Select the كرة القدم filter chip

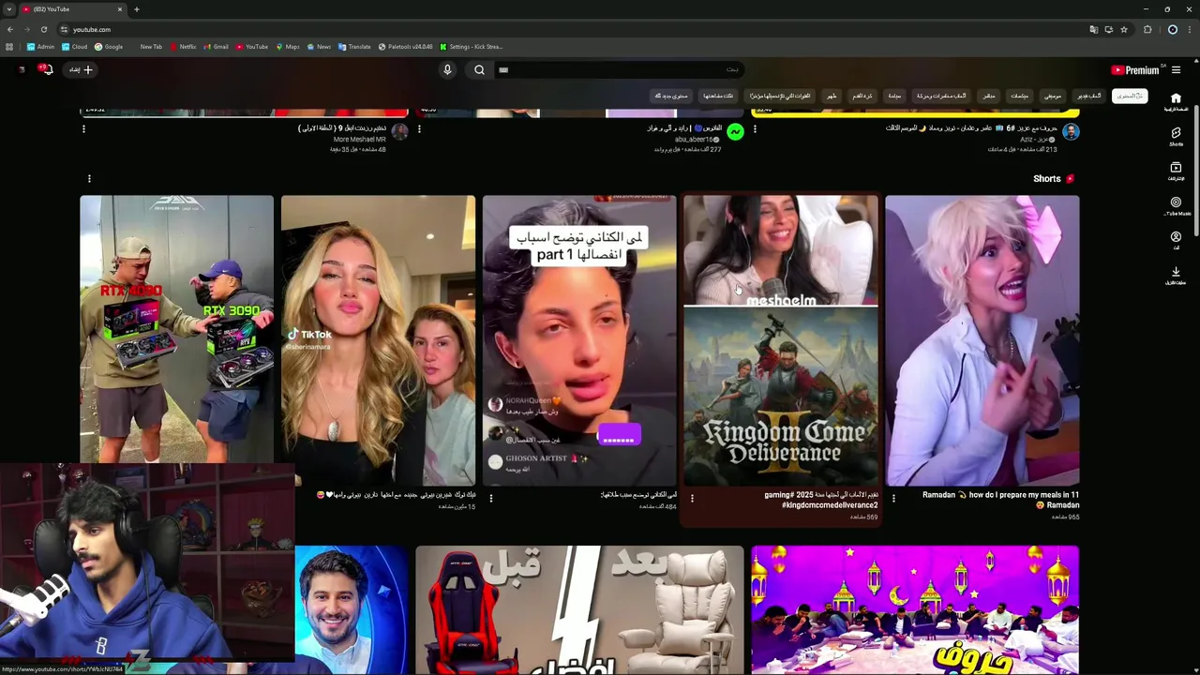862,96
